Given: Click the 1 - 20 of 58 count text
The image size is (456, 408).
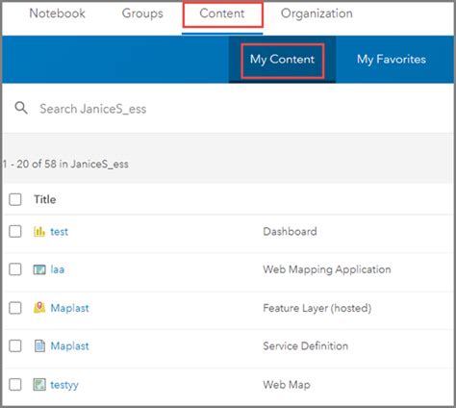Looking at the screenshot, I should pyautogui.click(x=65, y=164).
